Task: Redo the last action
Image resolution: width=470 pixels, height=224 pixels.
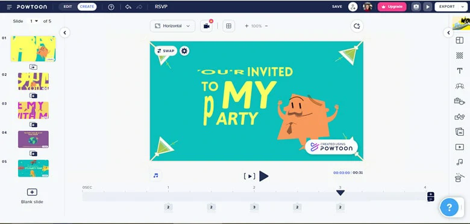Action: pos(139,7)
